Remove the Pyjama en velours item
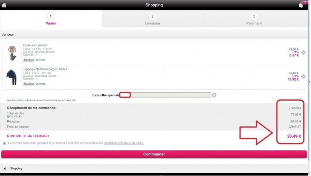 click(x=303, y=53)
